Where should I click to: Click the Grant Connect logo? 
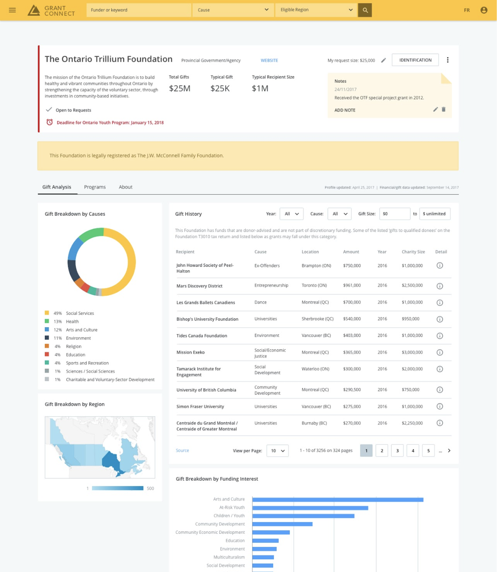(x=51, y=10)
